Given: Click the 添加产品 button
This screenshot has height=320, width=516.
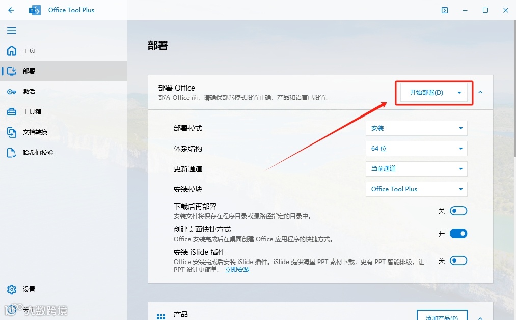Looking at the screenshot, I should [x=442, y=316].
